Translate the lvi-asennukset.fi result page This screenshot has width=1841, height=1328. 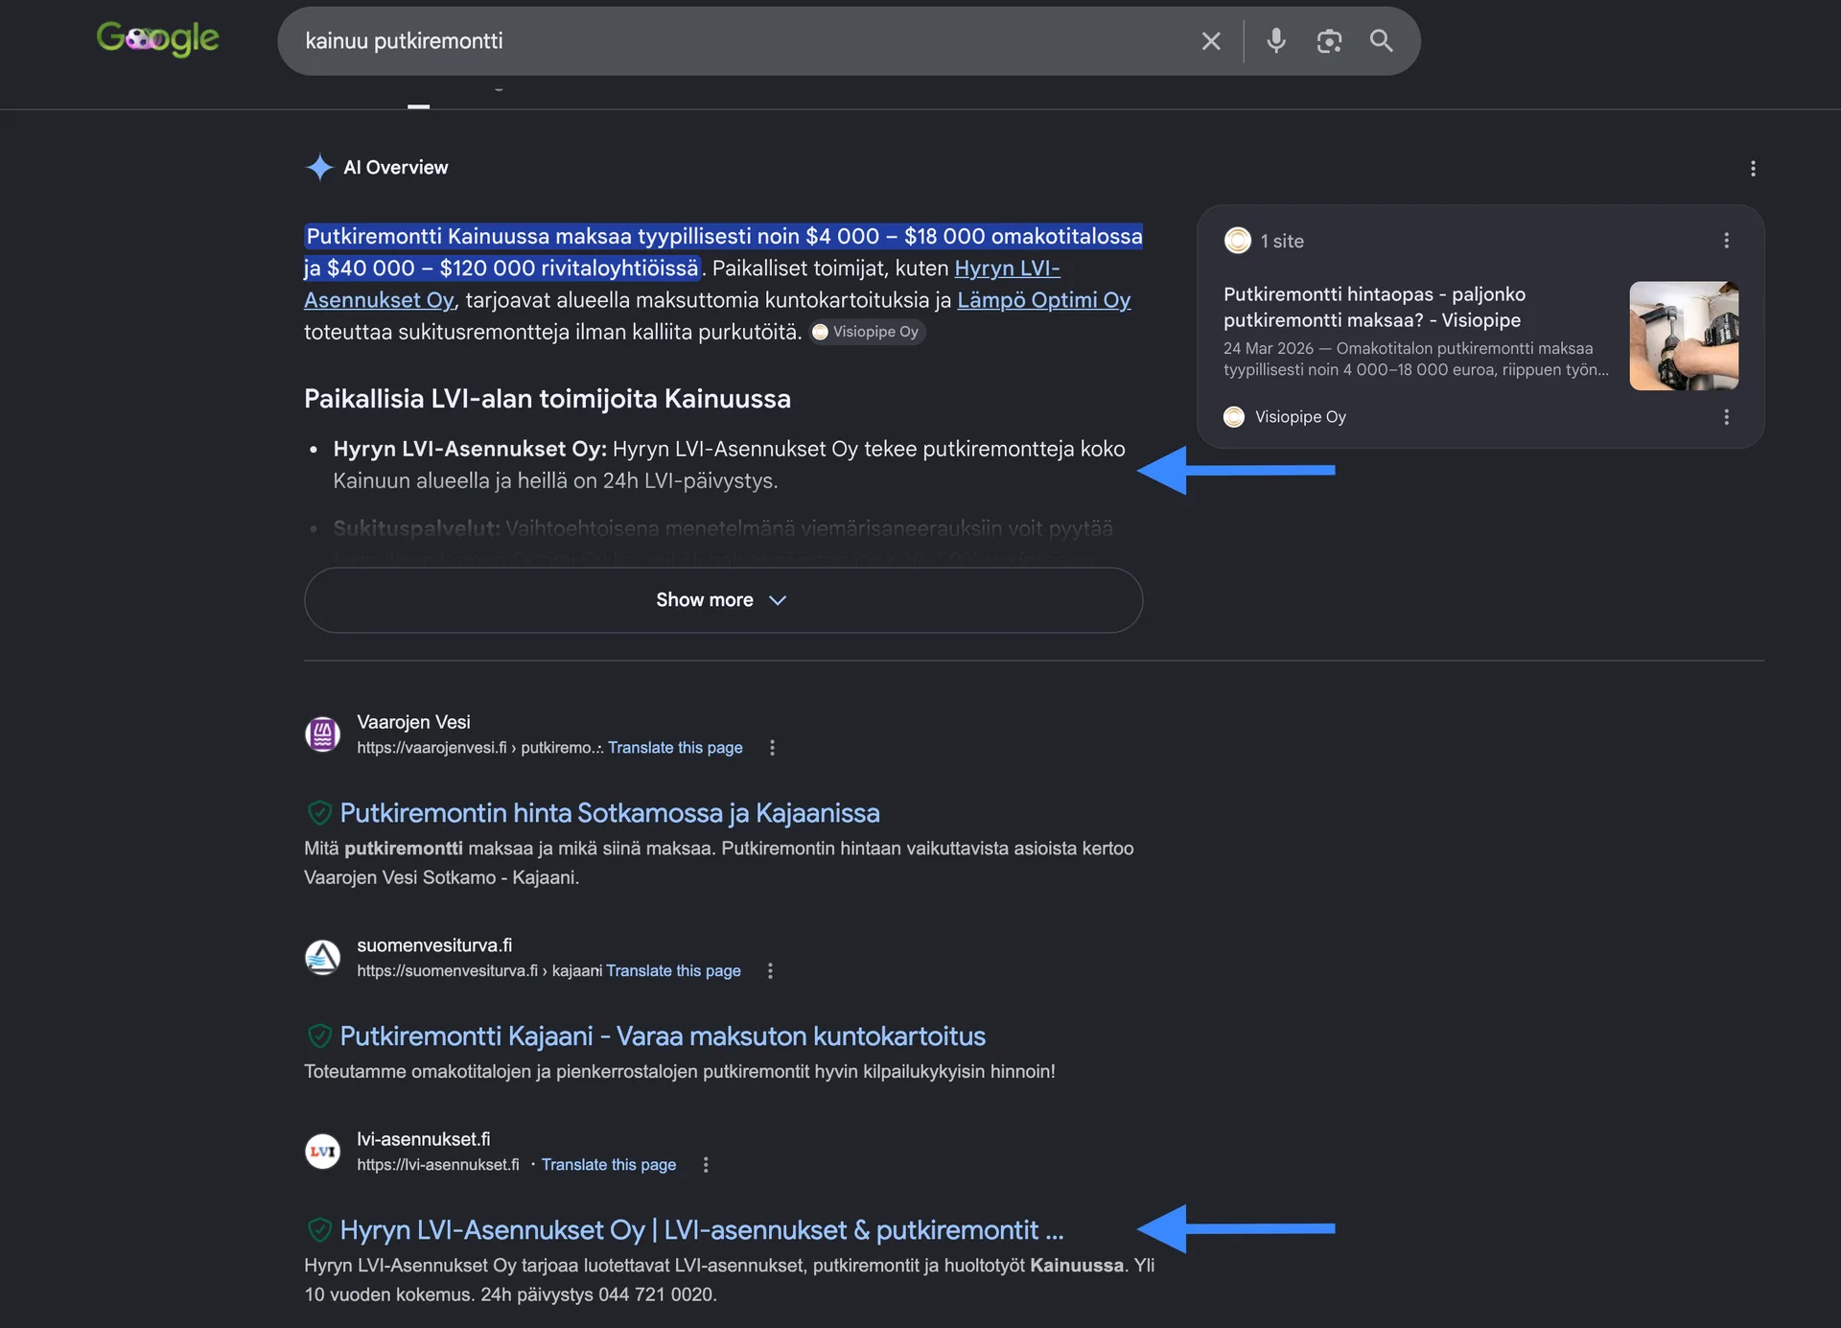click(x=609, y=1165)
